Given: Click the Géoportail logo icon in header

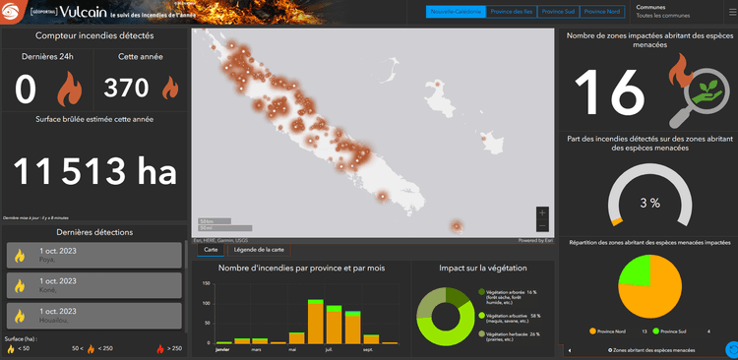Looking at the screenshot, I should 11,12.
